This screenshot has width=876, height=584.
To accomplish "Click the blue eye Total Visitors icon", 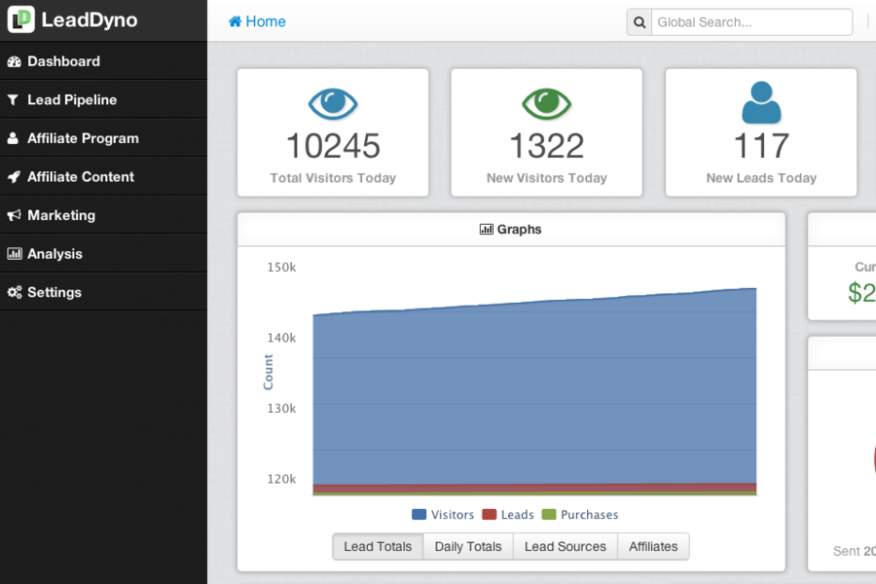I will tap(333, 102).
